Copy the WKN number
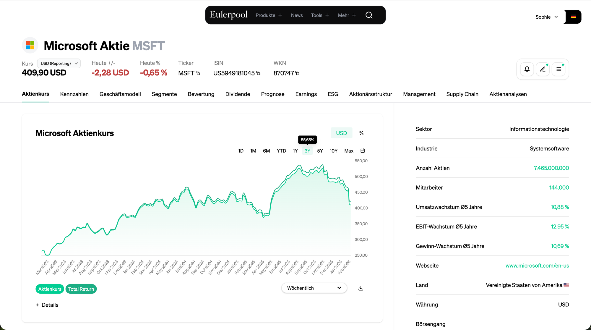591x330 pixels. click(297, 73)
